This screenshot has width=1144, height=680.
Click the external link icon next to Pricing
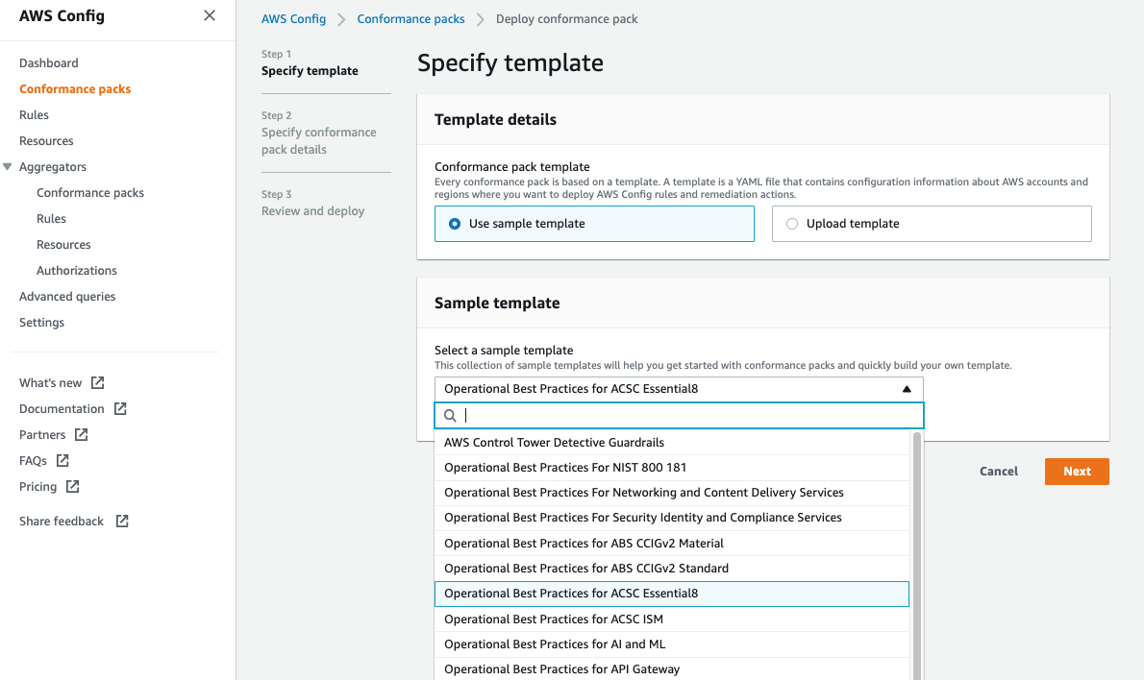(x=72, y=486)
